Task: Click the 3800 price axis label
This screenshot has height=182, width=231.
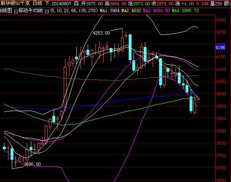Action: 221,143
